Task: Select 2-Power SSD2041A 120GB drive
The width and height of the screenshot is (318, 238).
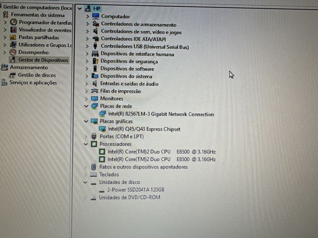Action: (136, 190)
